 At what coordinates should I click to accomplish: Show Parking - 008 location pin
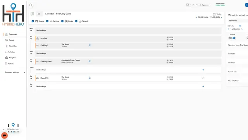[90, 61]
